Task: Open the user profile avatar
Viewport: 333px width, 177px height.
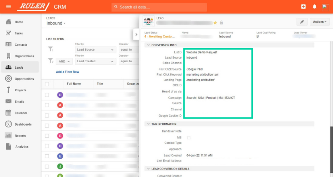Action: coord(325,7)
